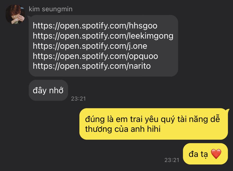Click the gray bubble tail near avatar
233x171 pixels.
coord(29,17)
